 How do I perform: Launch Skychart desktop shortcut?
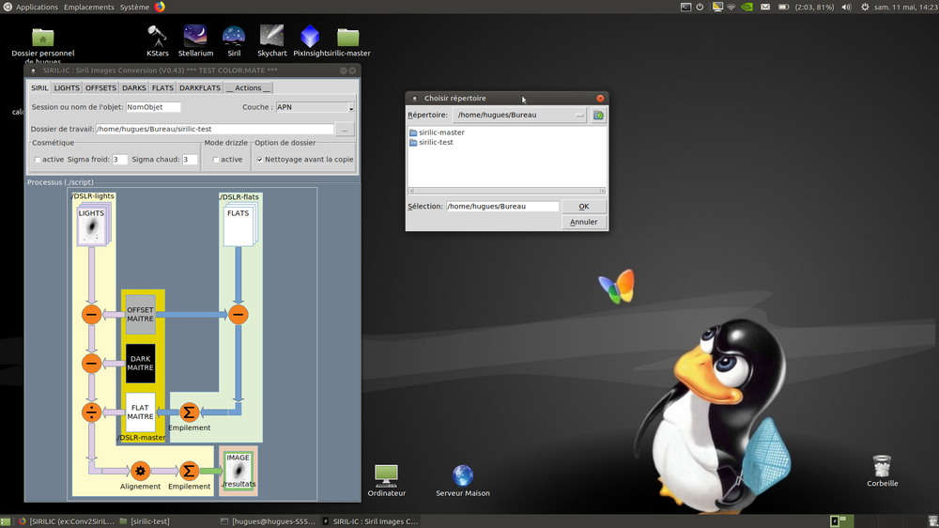pos(272,40)
